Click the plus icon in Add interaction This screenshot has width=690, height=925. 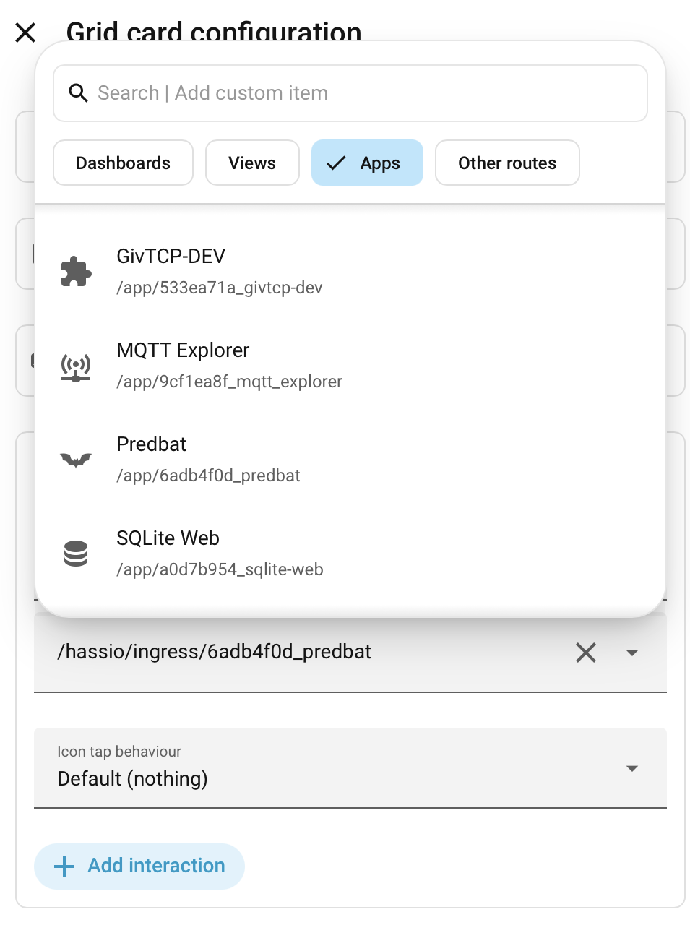pyautogui.click(x=64, y=866)
